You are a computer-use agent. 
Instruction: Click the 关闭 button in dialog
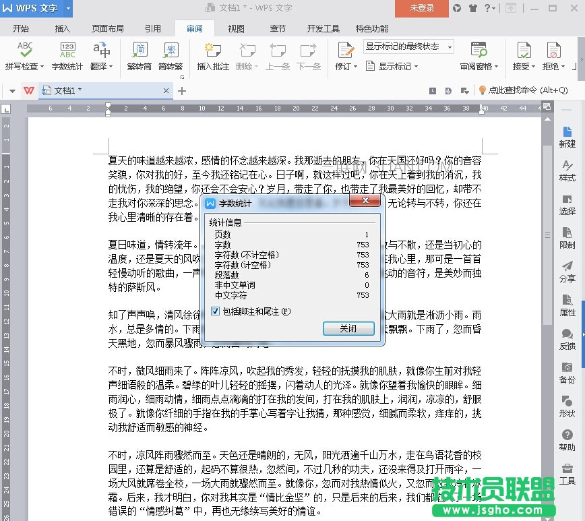[348, 328]
